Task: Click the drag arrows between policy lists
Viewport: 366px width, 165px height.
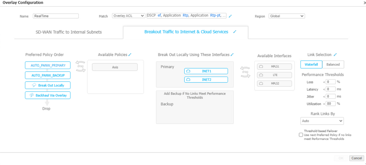Action: point(80,66)
